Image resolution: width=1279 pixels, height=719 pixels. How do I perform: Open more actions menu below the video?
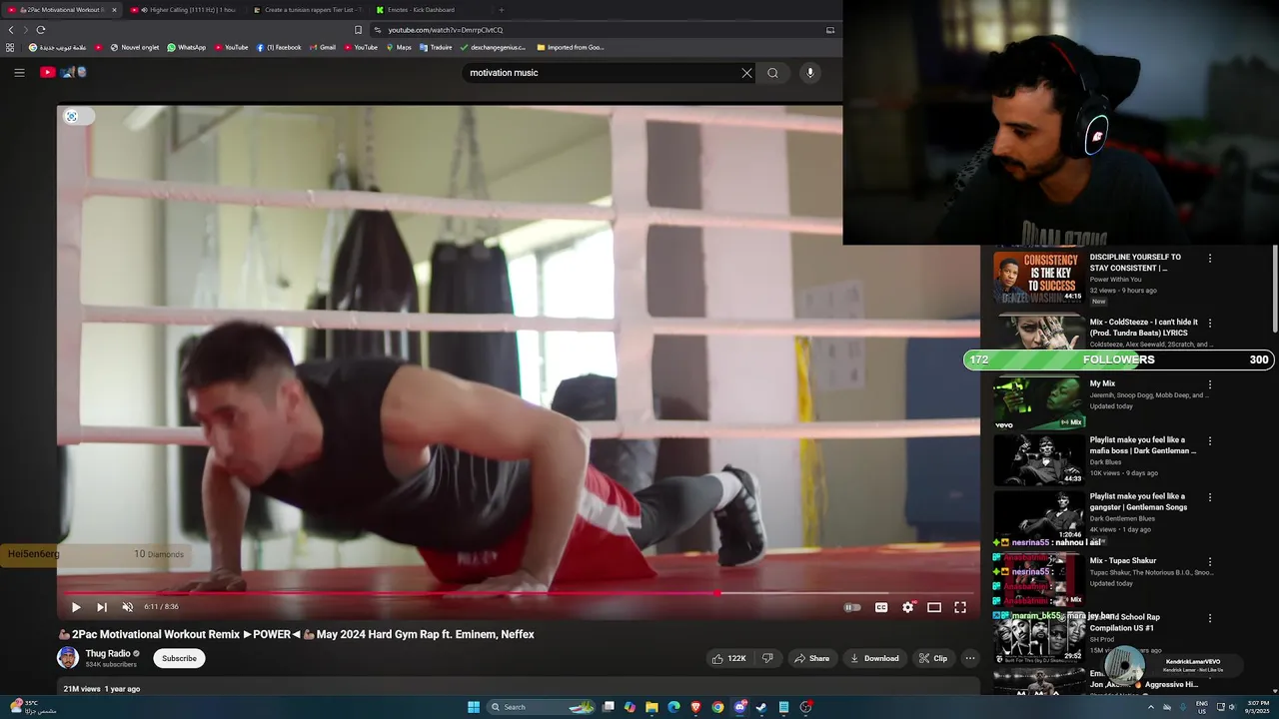click(x=969, y=658)
